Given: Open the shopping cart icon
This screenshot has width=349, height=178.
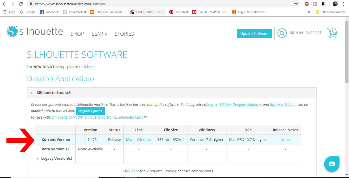Looking at the screenshot, I should coord(332,33).
